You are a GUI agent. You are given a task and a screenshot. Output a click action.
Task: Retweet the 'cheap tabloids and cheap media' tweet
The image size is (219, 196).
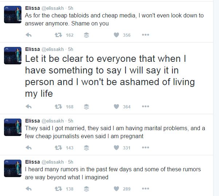pyautogui.click(x=58, y=35)
